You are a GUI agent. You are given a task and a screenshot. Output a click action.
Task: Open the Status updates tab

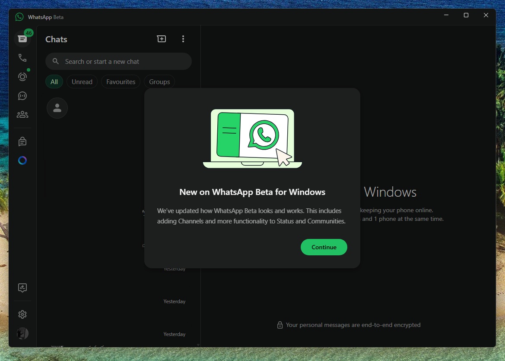coord(22,77)
